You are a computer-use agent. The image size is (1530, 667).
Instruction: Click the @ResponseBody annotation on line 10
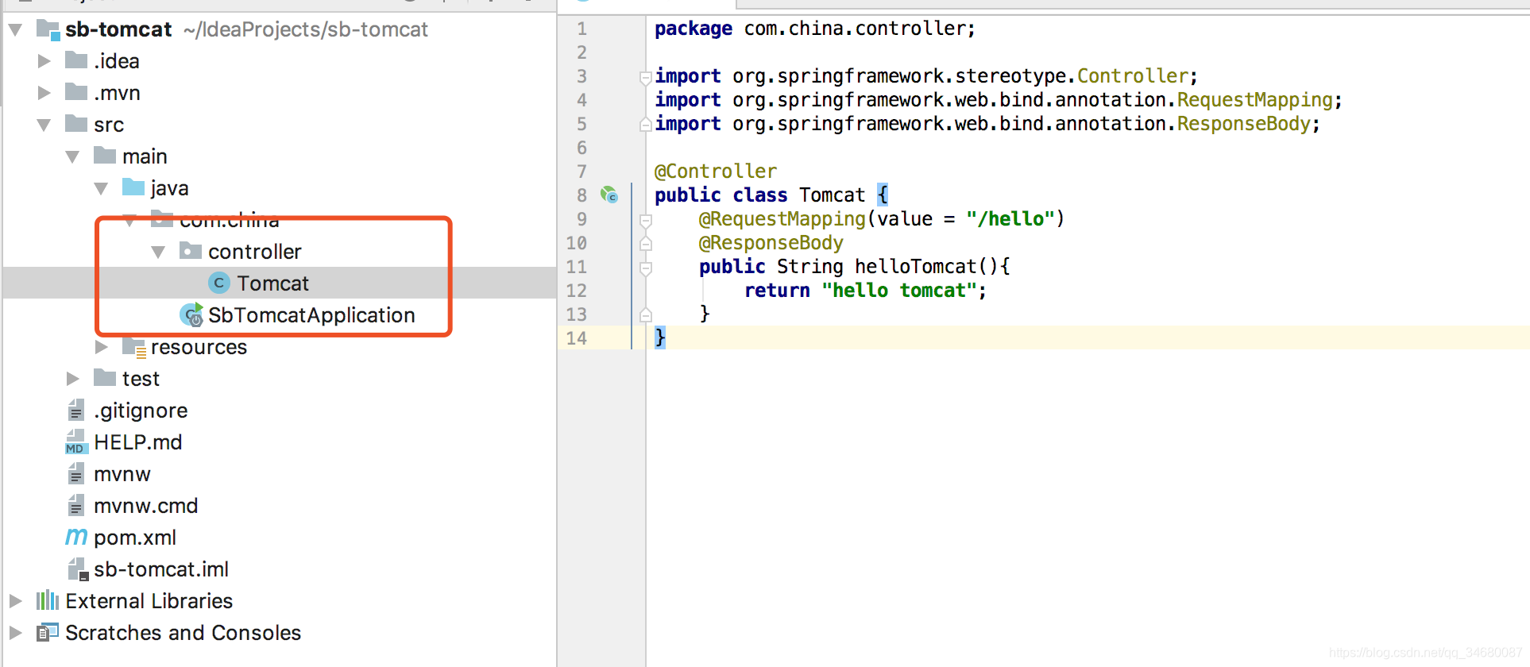pyautogui.click(x=771, y=243)
